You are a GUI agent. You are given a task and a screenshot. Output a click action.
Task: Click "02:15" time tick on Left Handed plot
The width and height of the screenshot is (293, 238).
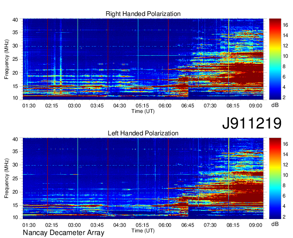point(52,225)
